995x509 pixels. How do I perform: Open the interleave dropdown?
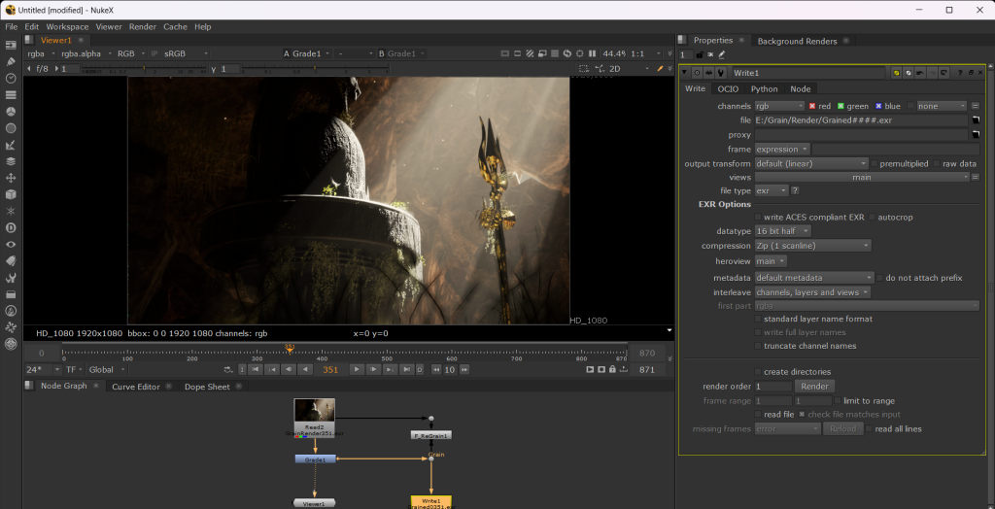812,292
